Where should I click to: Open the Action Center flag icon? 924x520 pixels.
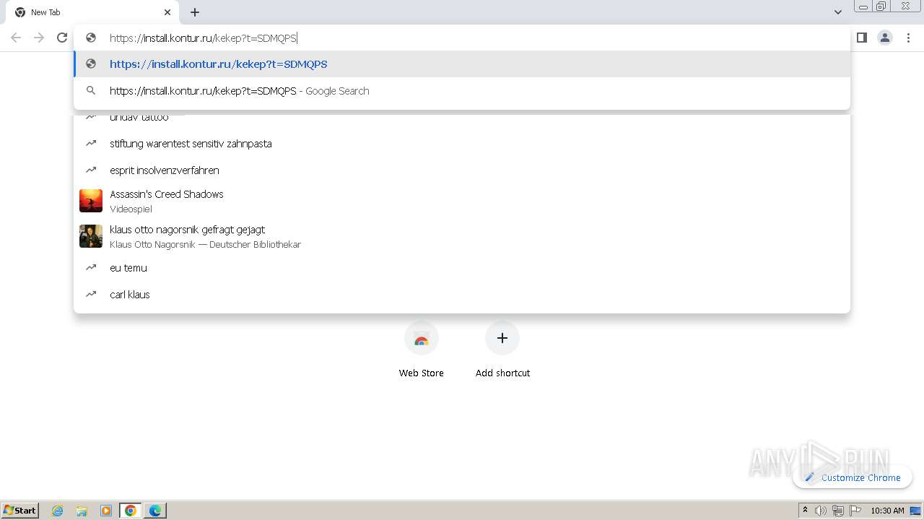855,511
